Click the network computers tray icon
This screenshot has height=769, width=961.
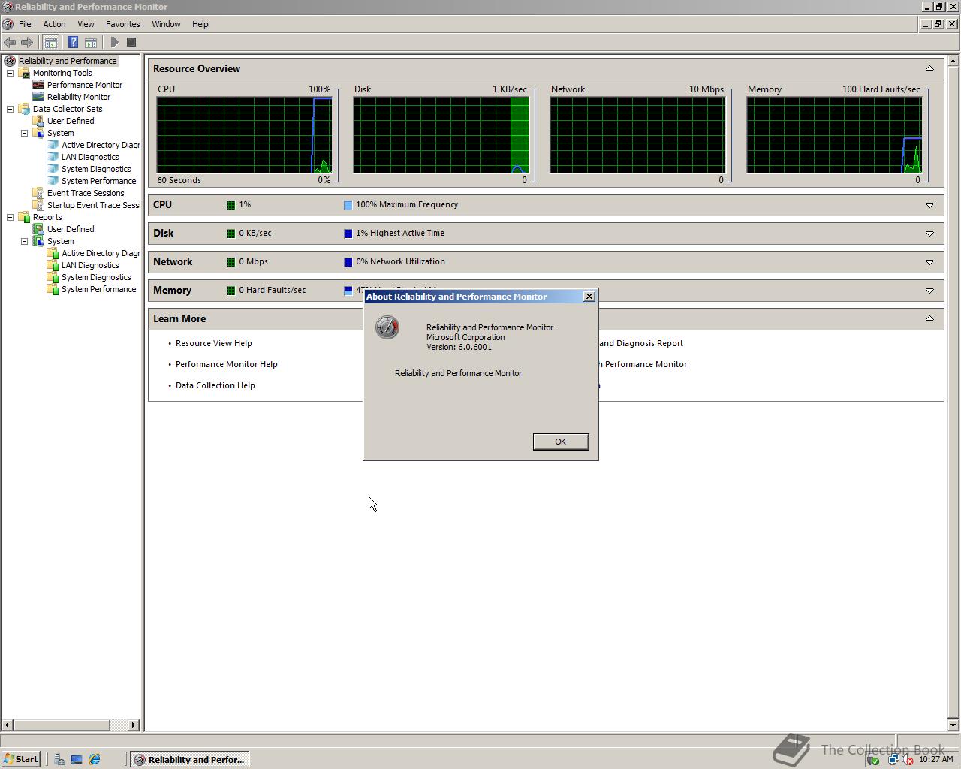(x=893, y=759)
